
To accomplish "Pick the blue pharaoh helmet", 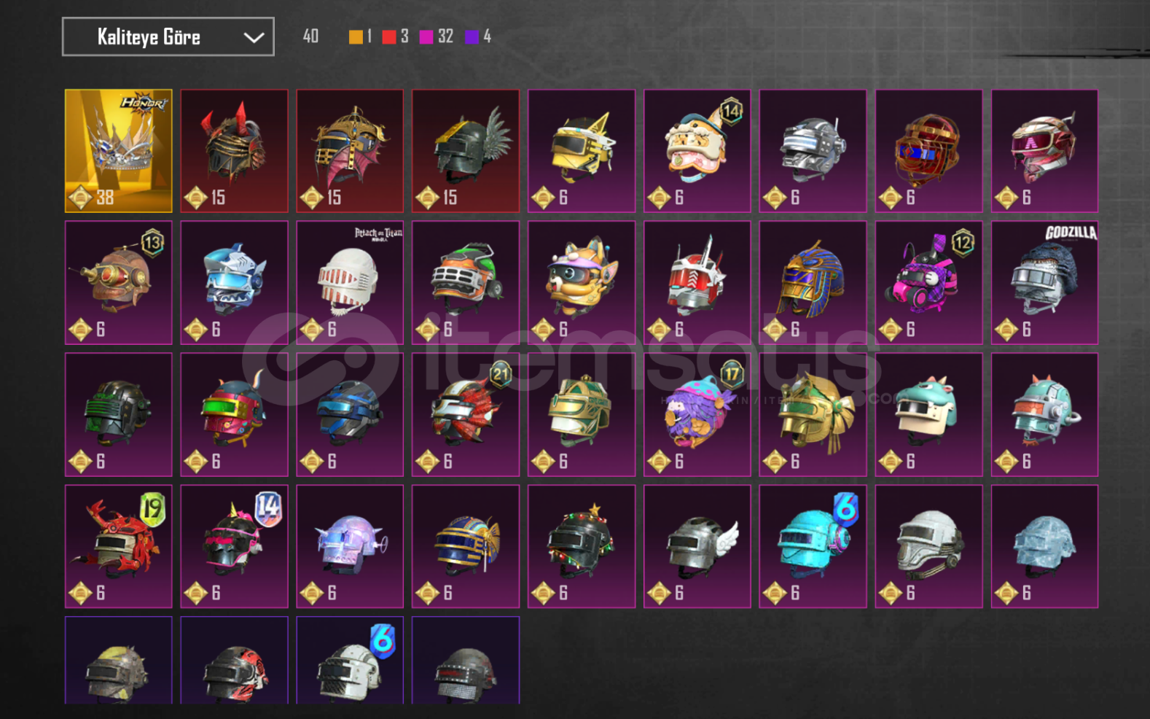I will pos(813,283).
